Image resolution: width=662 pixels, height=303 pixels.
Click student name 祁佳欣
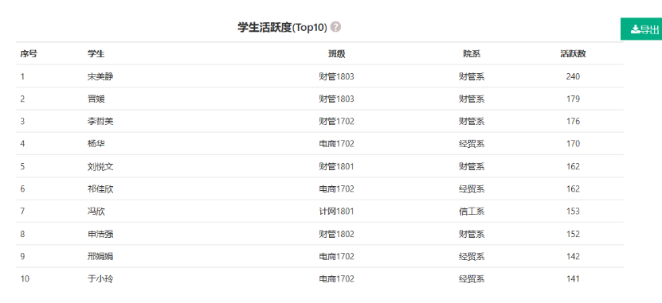100,188
